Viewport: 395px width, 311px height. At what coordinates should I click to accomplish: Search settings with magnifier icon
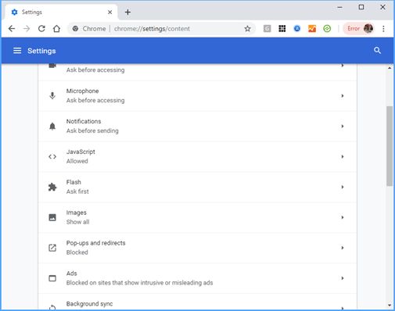click(377, 51)
